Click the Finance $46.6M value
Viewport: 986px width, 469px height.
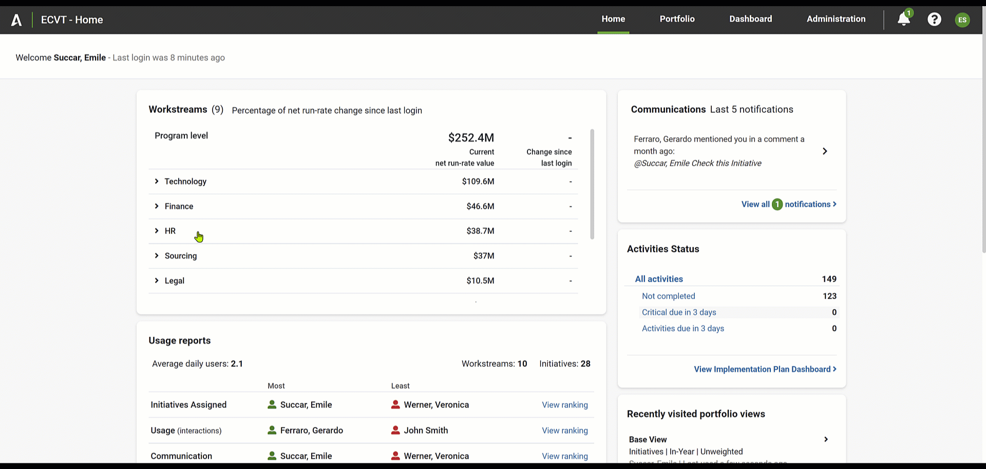480,206
